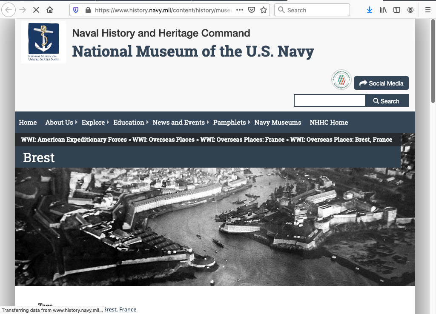
Task: Click the site search text field
Action: click(x=330, y=101)
